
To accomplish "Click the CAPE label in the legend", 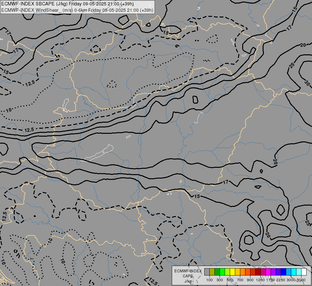I will click(188, 276).
